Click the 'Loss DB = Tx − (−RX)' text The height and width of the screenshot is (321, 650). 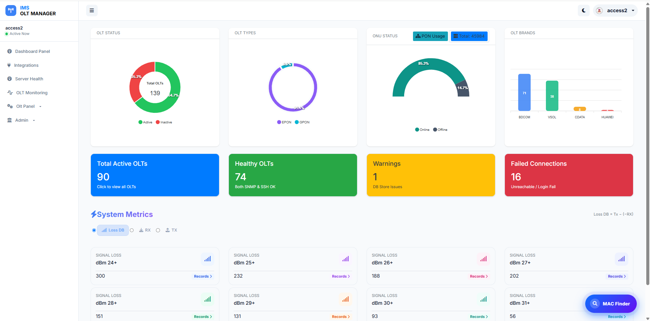pos(613,214)
